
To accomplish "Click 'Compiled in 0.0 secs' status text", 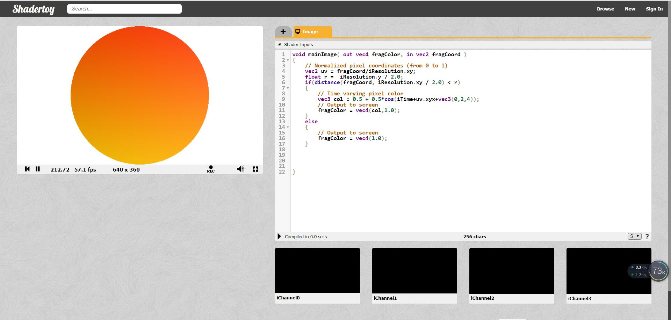I will (306, 237).
